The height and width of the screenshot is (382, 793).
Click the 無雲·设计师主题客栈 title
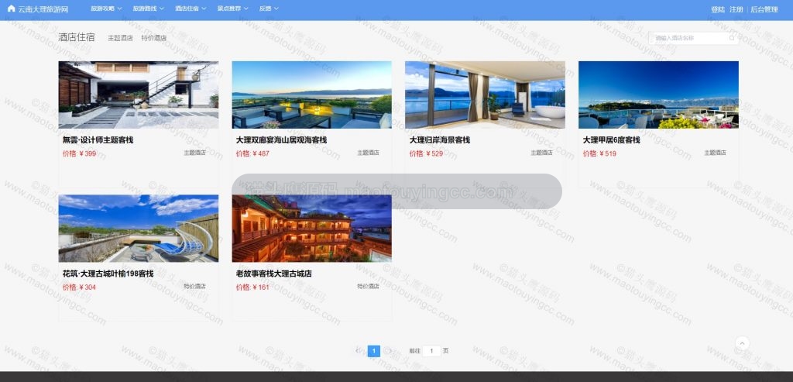pos(98,140)
